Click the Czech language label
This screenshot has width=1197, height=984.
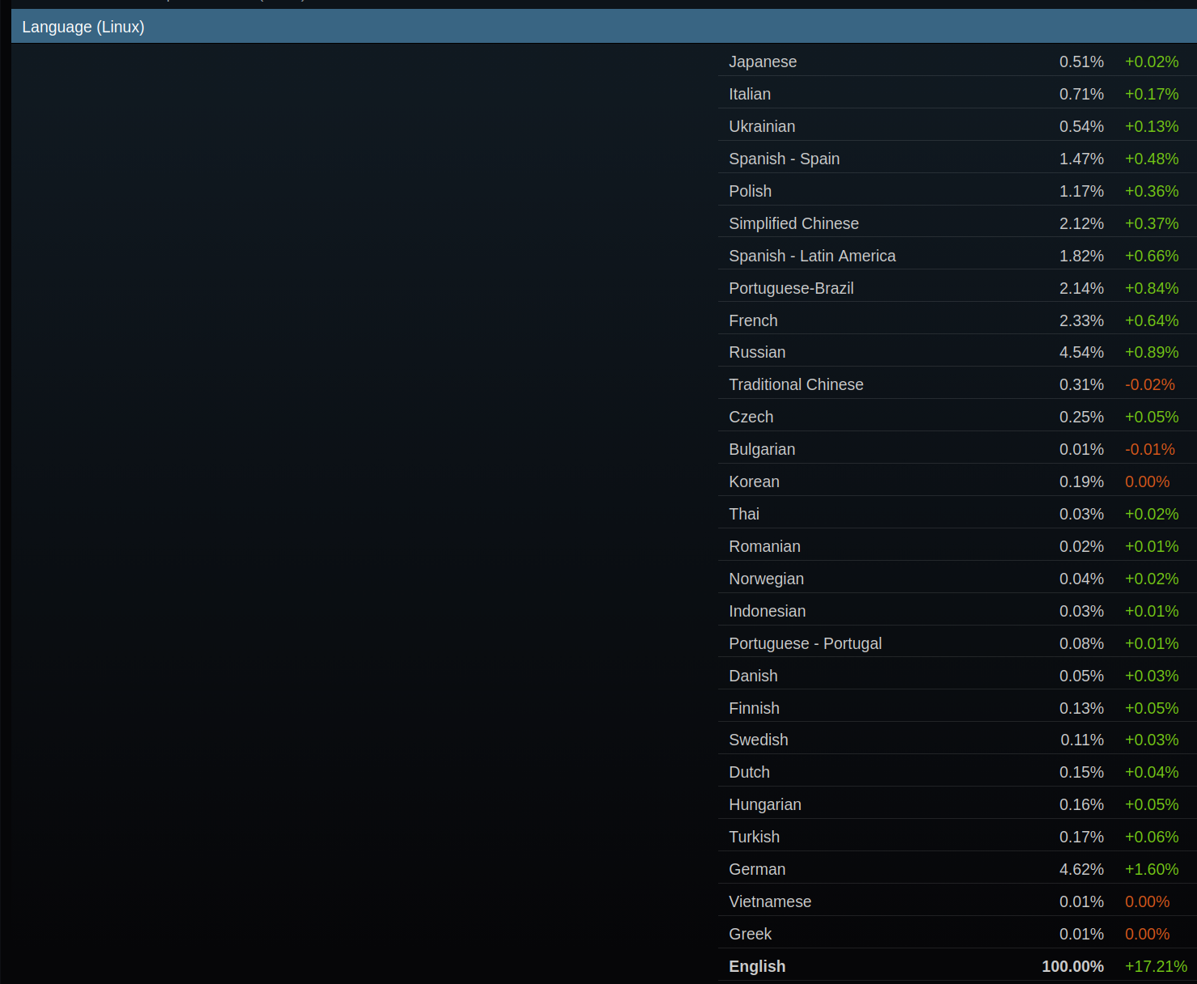click(x=751, y=417)
